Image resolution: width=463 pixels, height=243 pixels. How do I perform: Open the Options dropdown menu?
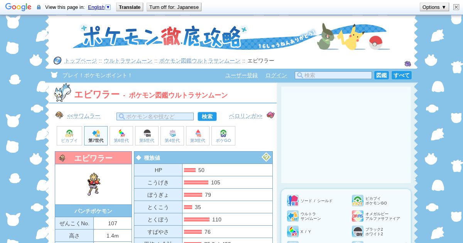[434, 7]
